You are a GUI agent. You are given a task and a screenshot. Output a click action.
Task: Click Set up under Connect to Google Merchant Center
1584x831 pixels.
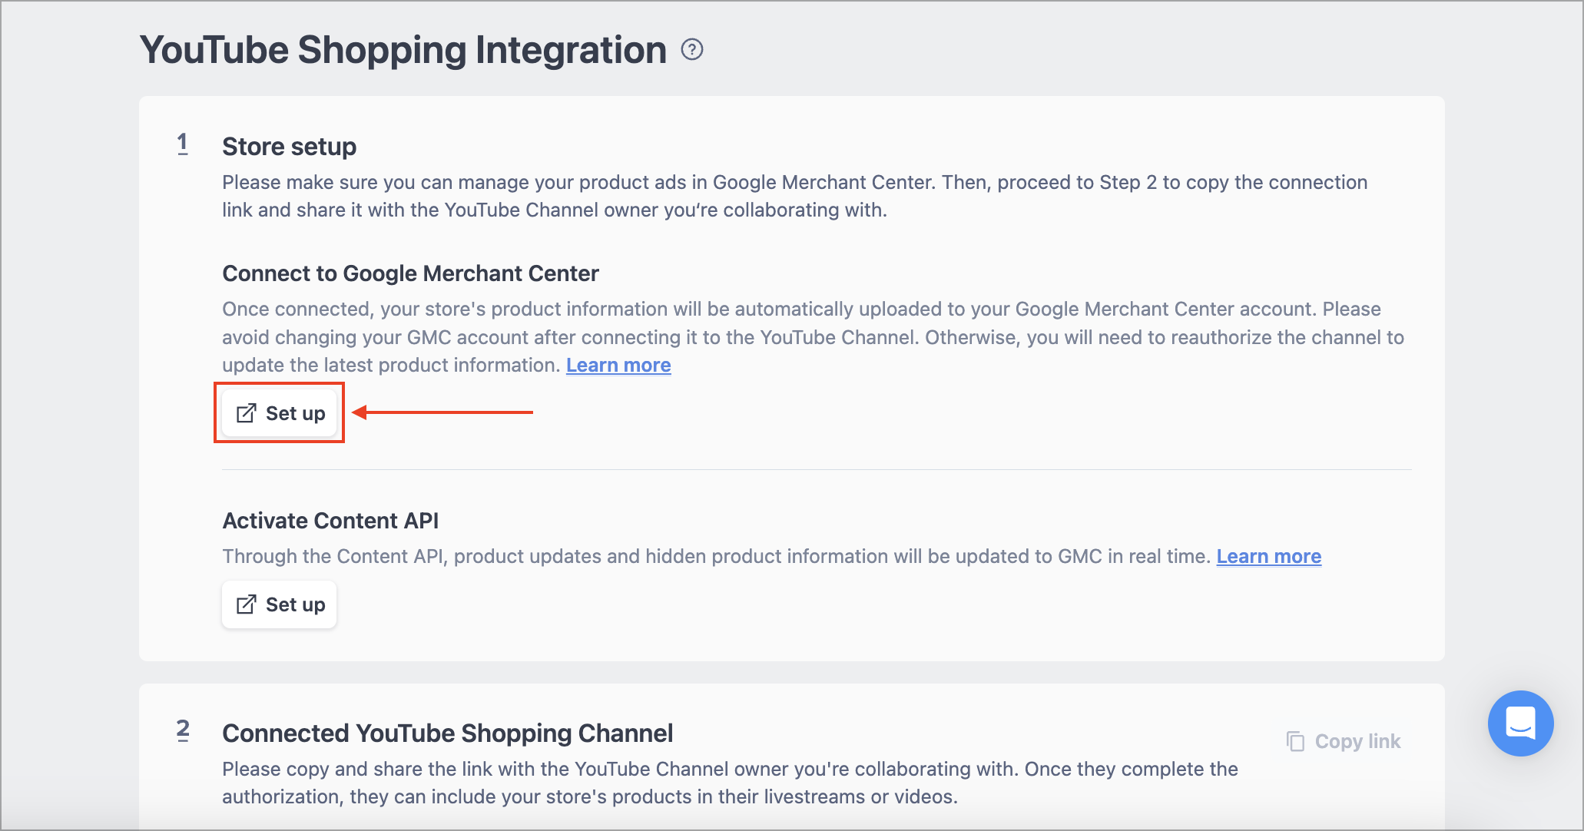280,413
